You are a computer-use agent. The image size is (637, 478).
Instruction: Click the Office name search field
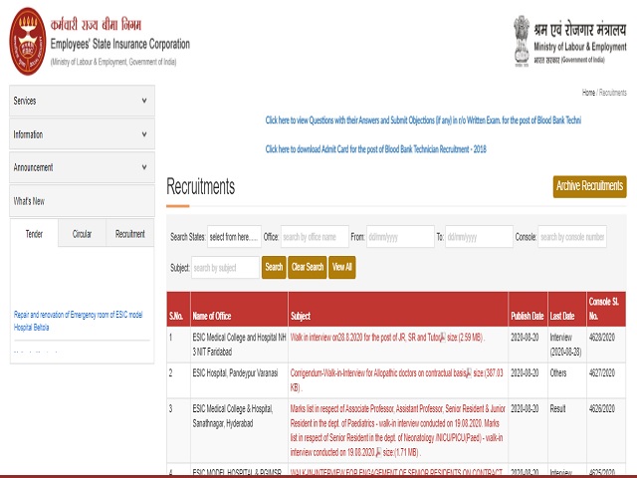(x=315, y=237)
